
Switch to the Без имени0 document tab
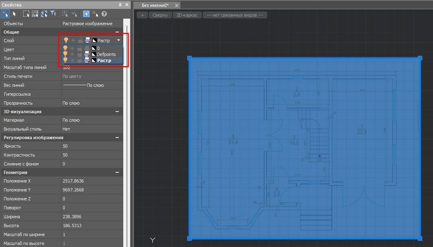coord(155,4)
